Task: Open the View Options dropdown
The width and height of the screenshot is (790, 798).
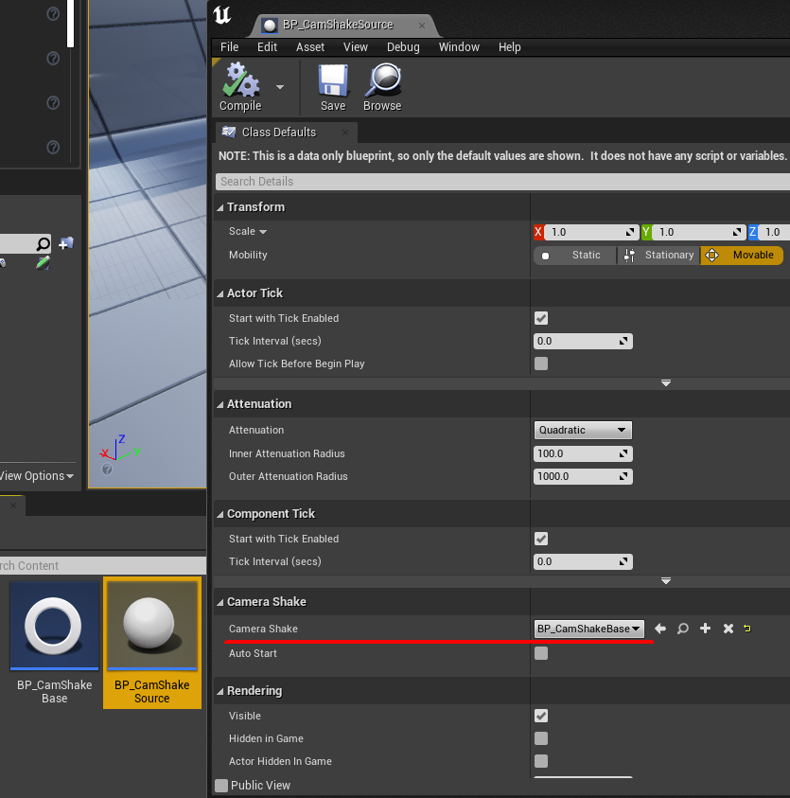Action: (x=37, y=476)
